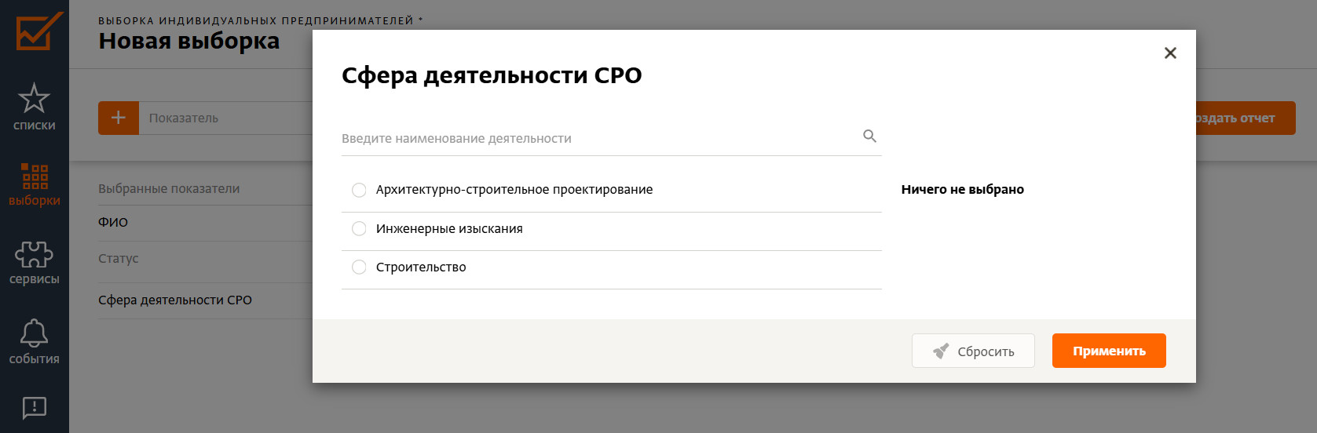
Task: Open the События bell icon
Action: (x=34, y=333)
